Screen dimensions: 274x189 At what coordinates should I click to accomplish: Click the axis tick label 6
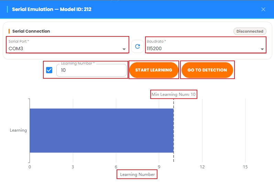click(x=116, y=167)
